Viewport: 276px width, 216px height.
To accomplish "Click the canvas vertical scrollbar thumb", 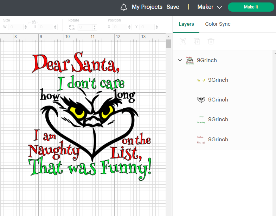I will click(x=169, y=44).
